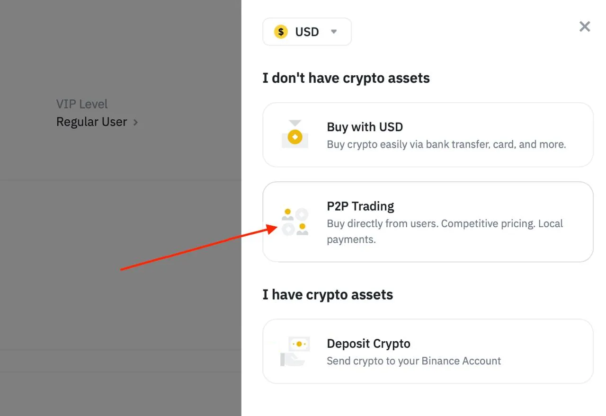Click the P2P Trading heading text
Screen dimensions: 606x416
pos(360,206)
